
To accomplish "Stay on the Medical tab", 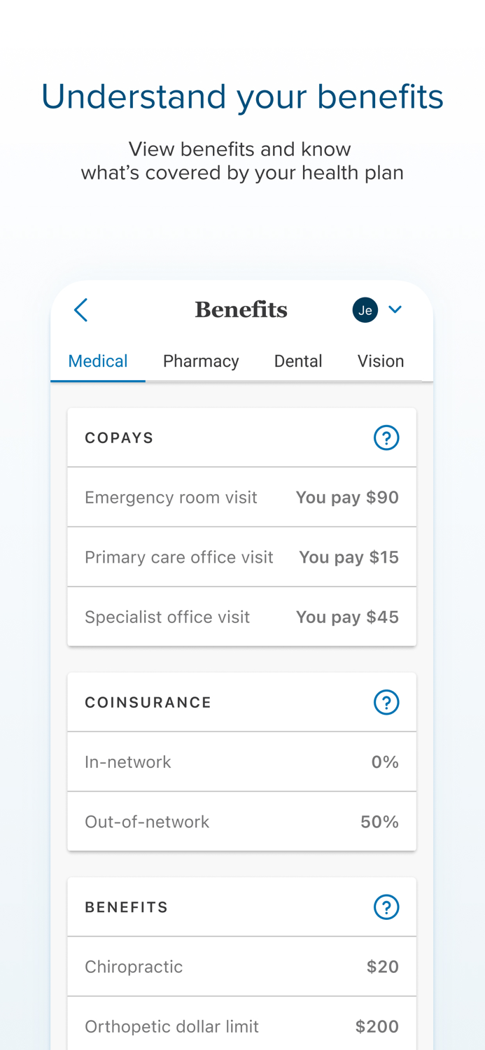I will point(97,360).
